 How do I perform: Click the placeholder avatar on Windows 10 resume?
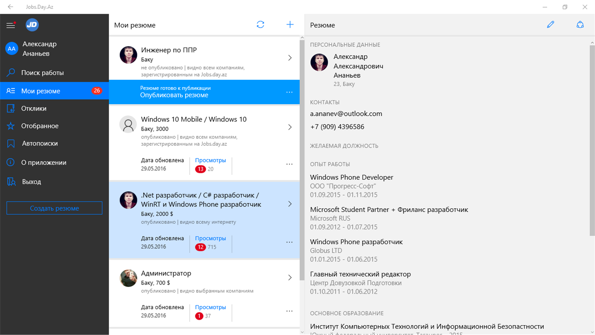click(128, 124)
